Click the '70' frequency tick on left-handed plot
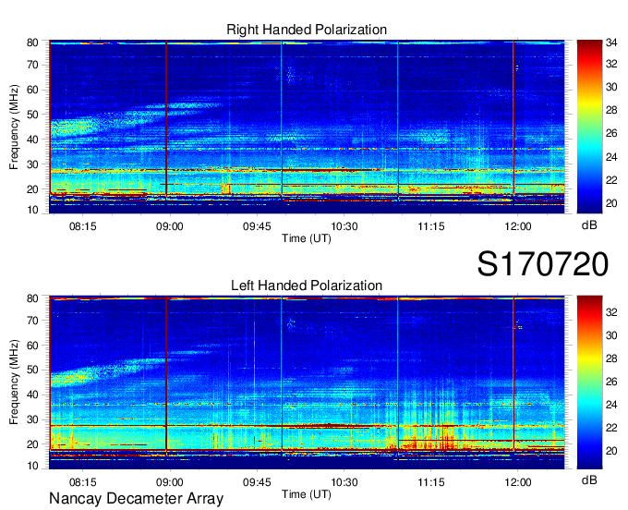Viewport: 628px width, 510px height. click(x=32, y=321)
